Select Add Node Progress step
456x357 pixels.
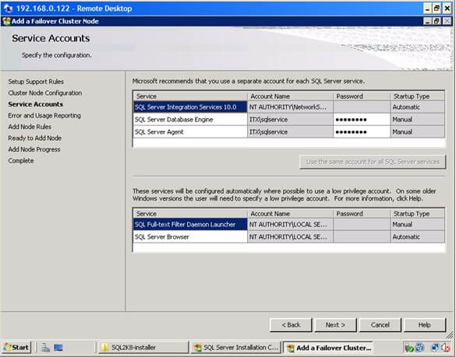34,149
